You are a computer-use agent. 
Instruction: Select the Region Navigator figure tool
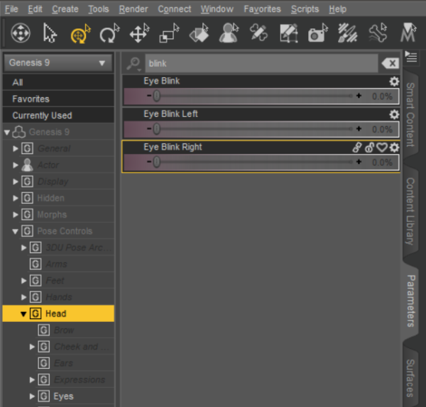(x=229, y=33)
